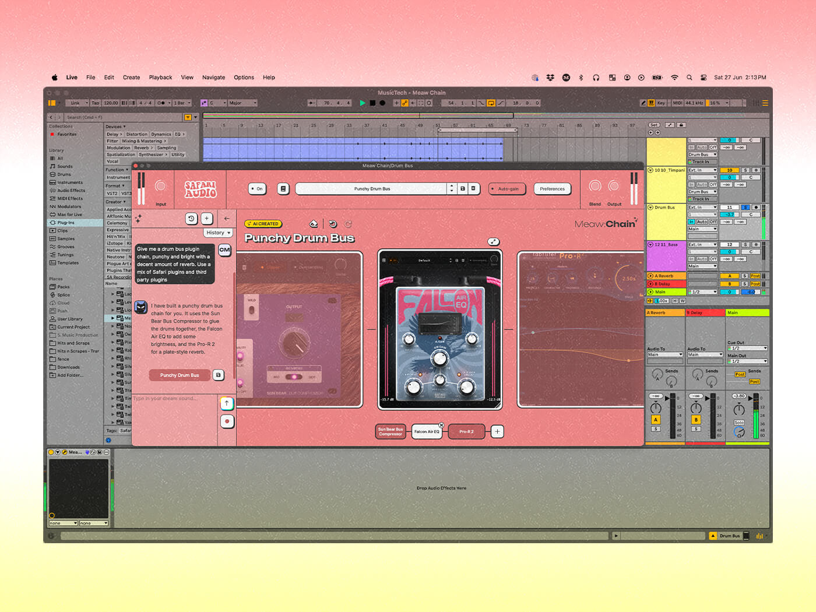Start playback in Ableton Live
The height and width of the screenshot is (612, 816).
[362, 103]
